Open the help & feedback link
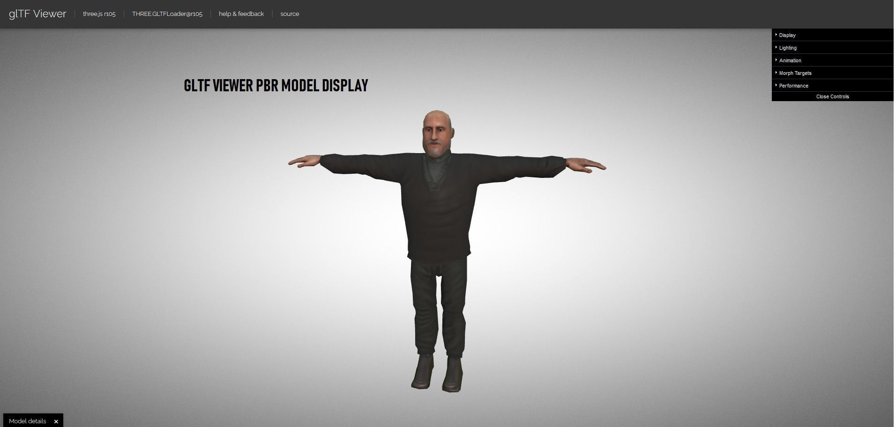Viewport: 896px width, 427px height. [241, 14]
